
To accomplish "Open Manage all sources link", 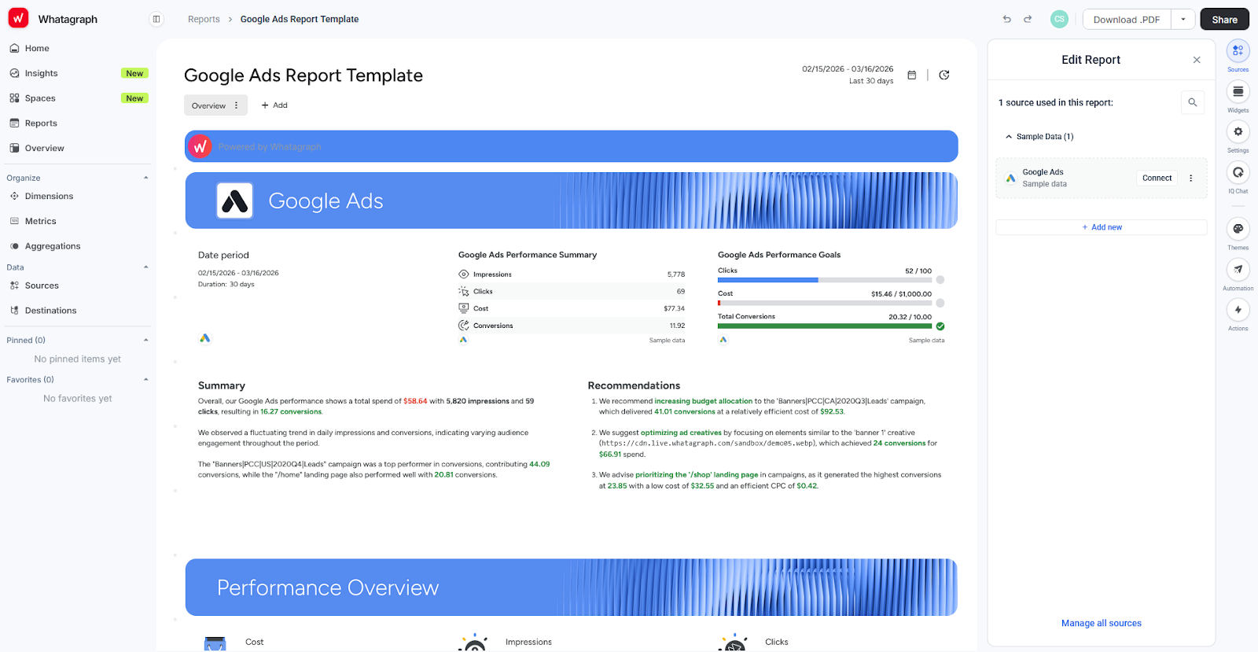I will tap(1101, 623).
